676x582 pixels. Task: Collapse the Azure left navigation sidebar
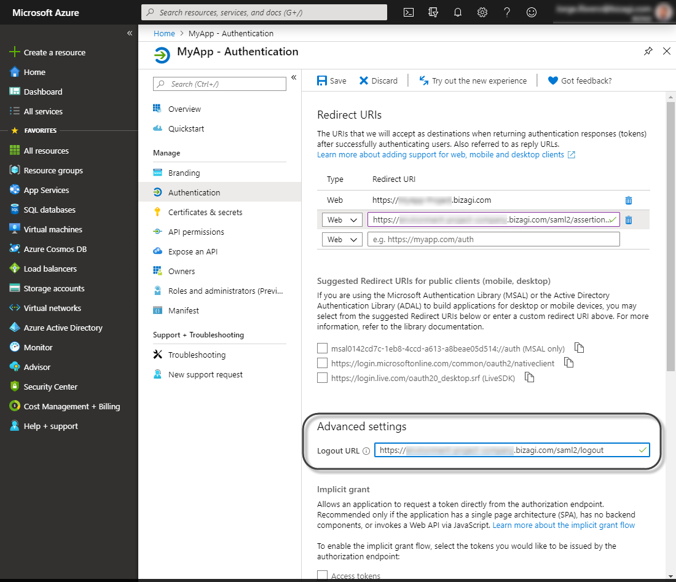click(129, 33)
